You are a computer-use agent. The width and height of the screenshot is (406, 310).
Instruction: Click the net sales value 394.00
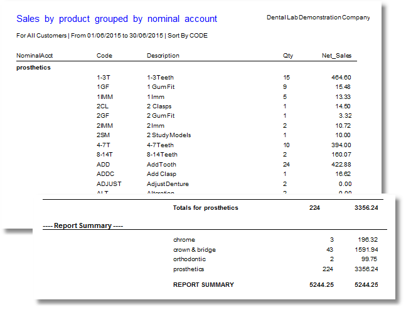[x=341, y=145]
